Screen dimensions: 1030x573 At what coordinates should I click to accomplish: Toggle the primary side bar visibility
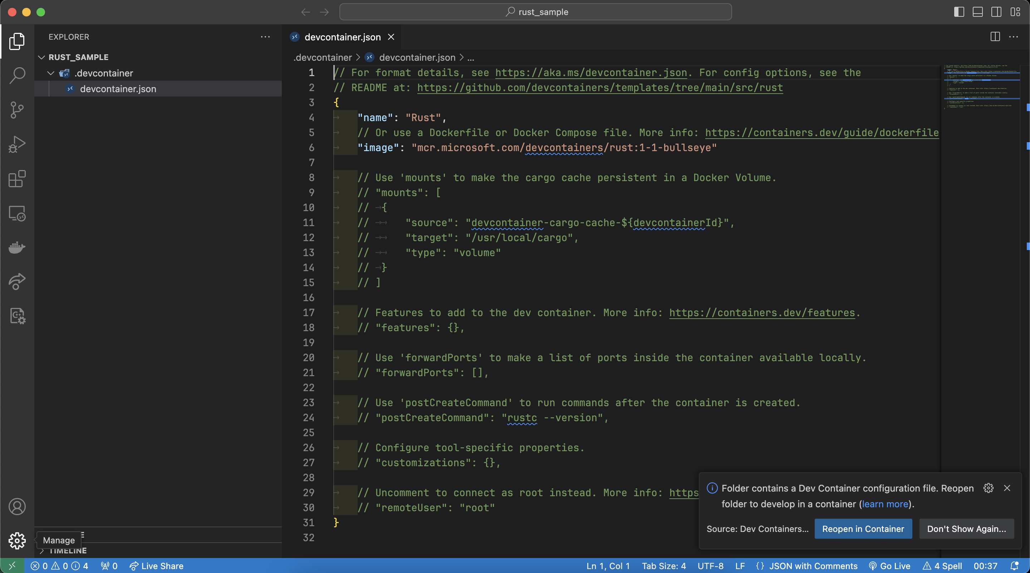(959, 12)
